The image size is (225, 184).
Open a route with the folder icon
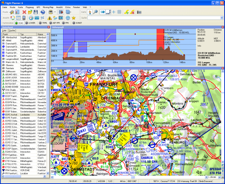(30, 12)
